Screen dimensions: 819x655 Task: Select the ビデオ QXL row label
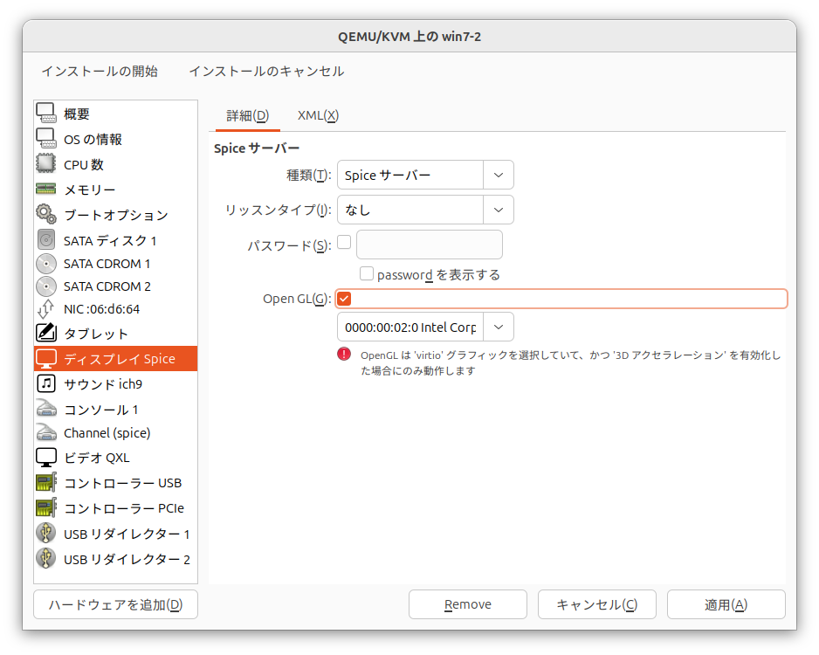coord(97,458)
